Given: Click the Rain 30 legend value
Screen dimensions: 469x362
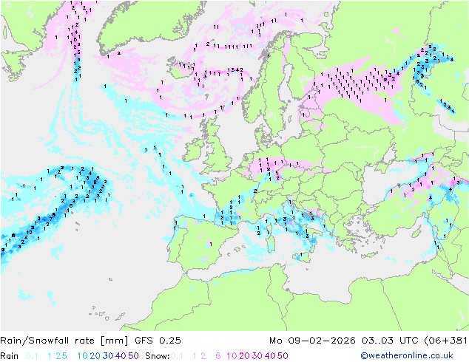Looking at the screenshot, I should (108, 356).
